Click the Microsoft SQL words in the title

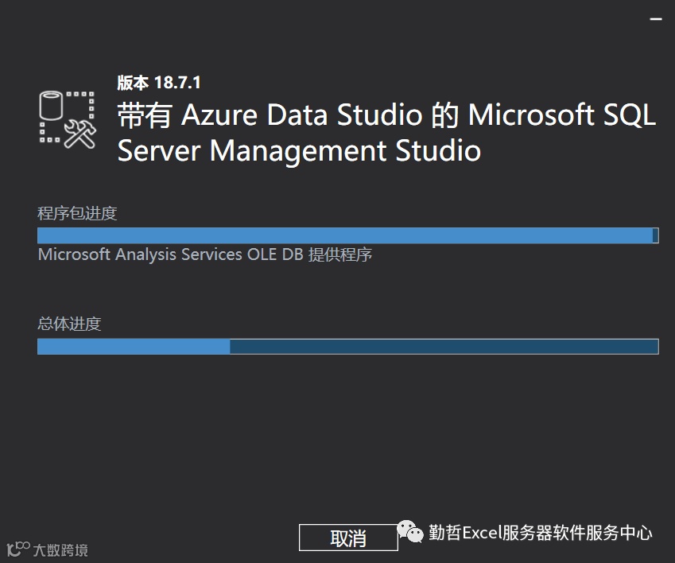point(561,116)
